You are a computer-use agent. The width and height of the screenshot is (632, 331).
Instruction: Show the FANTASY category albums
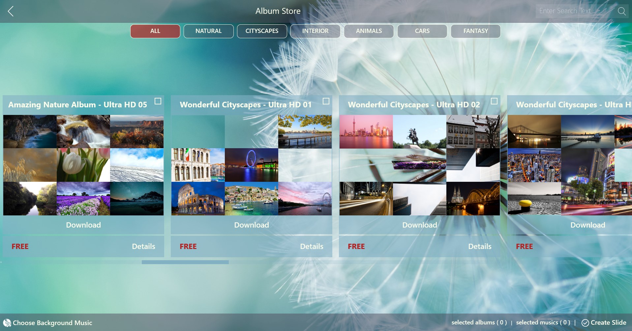pos(476,31)
